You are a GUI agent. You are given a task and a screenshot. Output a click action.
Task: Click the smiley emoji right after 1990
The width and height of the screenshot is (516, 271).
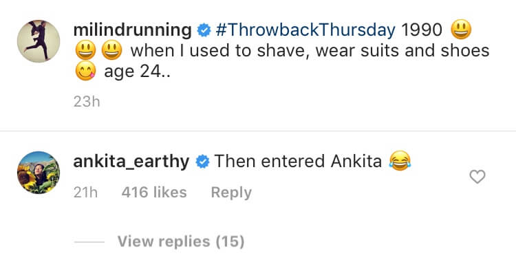click(x=461, y=29)
